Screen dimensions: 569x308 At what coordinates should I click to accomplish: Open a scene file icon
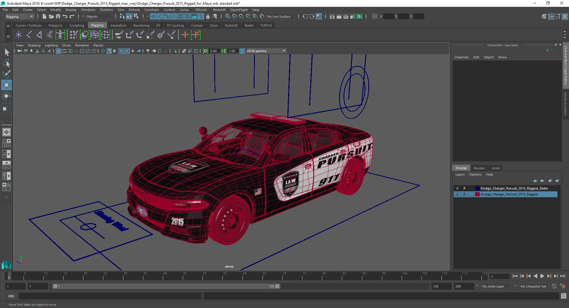(51, 17)
